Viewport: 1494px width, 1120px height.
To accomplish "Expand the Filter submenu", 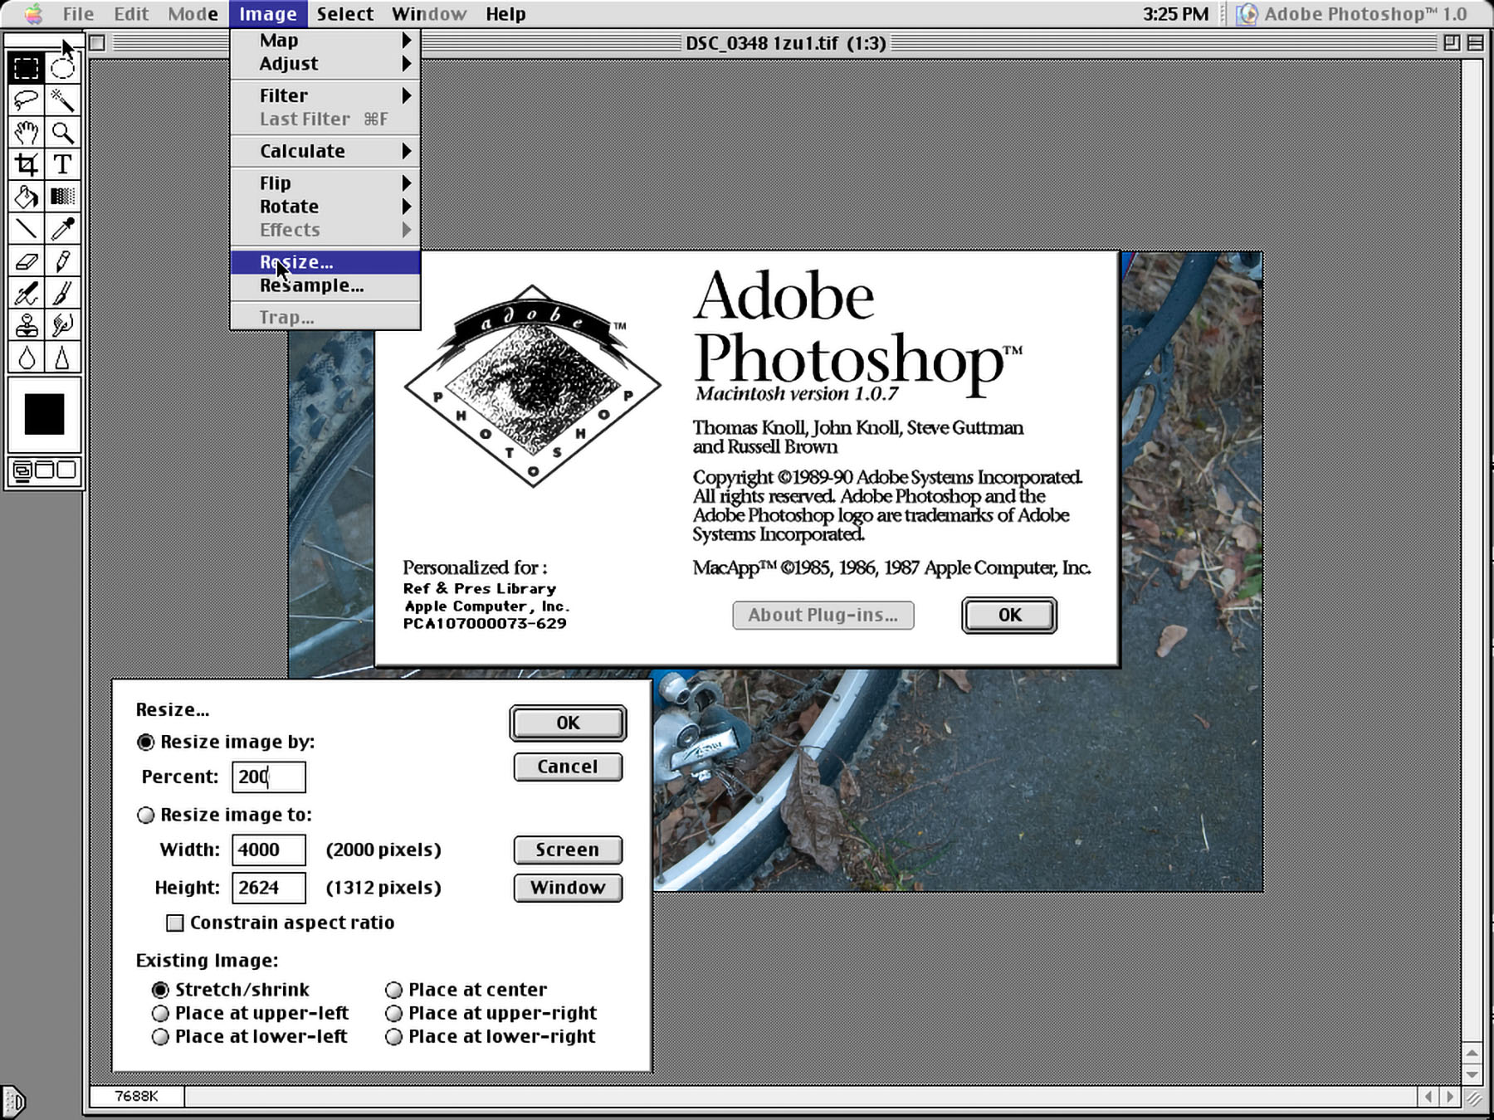I will click(x=325, y=95).
